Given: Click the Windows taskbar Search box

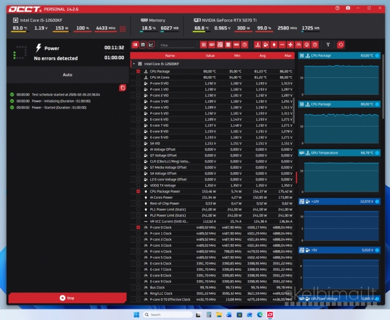Looking at the screenshot, I should [x=167, y=315].
